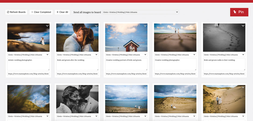Edit the 'Bride and groom after the wedding.' description
Image resolution: width=253 pixels, height=121 pixels.
tap(77, 64)
